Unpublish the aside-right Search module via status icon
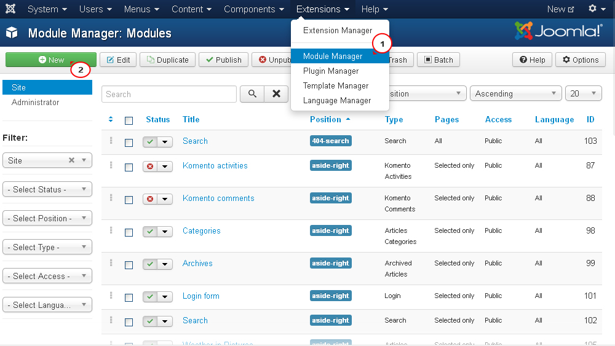This screenshot has height=346, width=615. click(150, 321)
